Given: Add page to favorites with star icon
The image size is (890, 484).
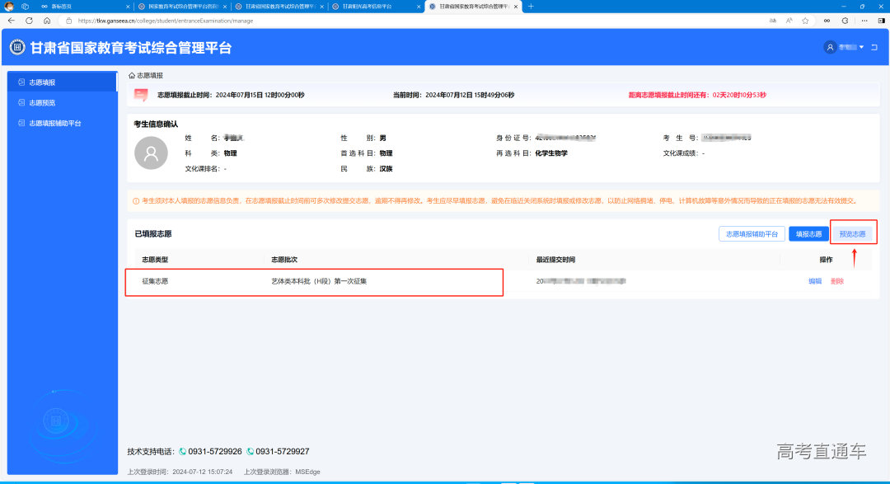Looking at the screenshot, I should click(804, 20).
